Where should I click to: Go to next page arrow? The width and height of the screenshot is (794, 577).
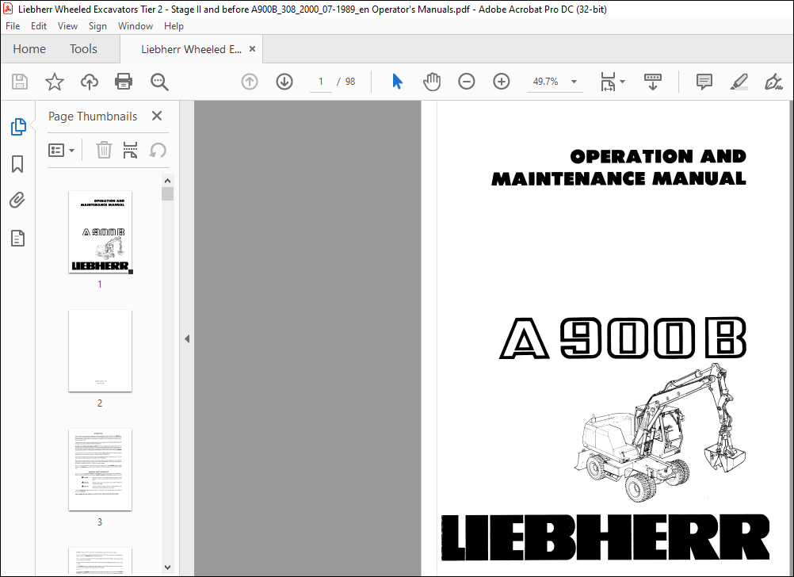point(284,82)
